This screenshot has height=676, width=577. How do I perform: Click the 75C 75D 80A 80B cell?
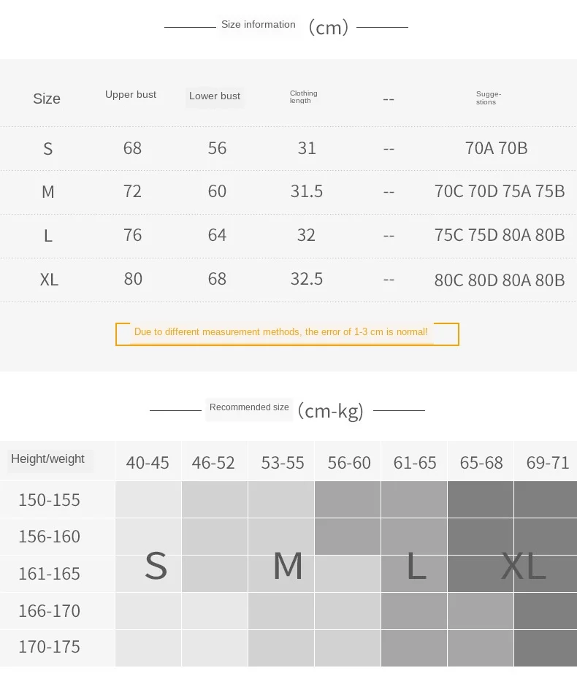[500, 235]
